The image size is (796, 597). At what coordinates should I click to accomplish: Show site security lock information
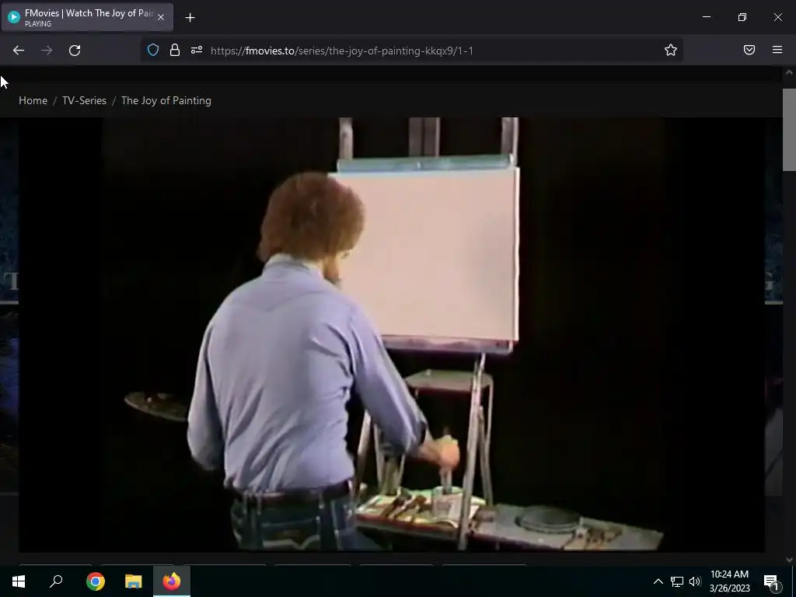tap(175, 50)
